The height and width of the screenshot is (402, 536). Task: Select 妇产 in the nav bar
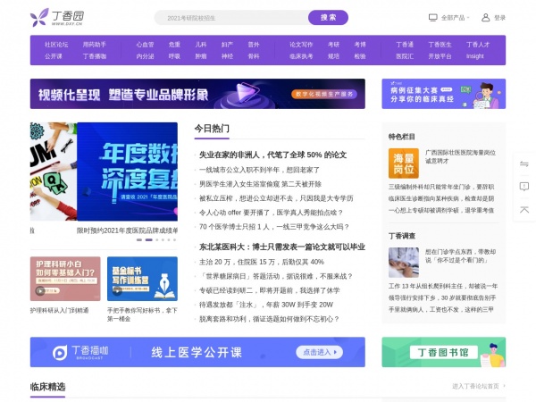click(x=227, y=45)
